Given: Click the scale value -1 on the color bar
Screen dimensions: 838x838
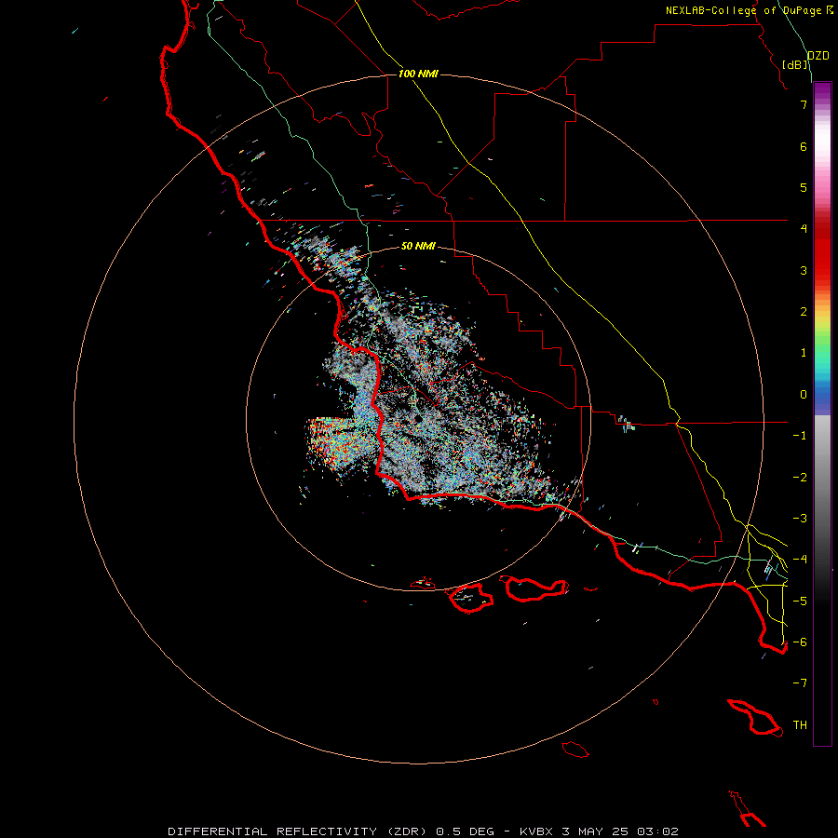Looking at the screenshot, I should (800, 436).
